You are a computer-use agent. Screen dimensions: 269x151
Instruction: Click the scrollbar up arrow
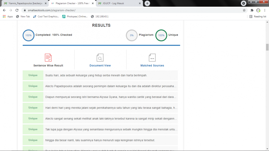pyautogui.click(x=267, y=22)
